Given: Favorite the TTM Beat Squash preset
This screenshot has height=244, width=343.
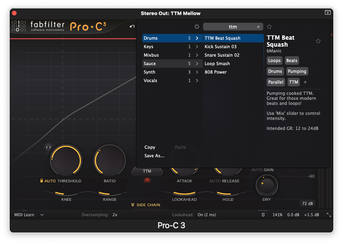Looking at the screenshot, I should point(318,41).
